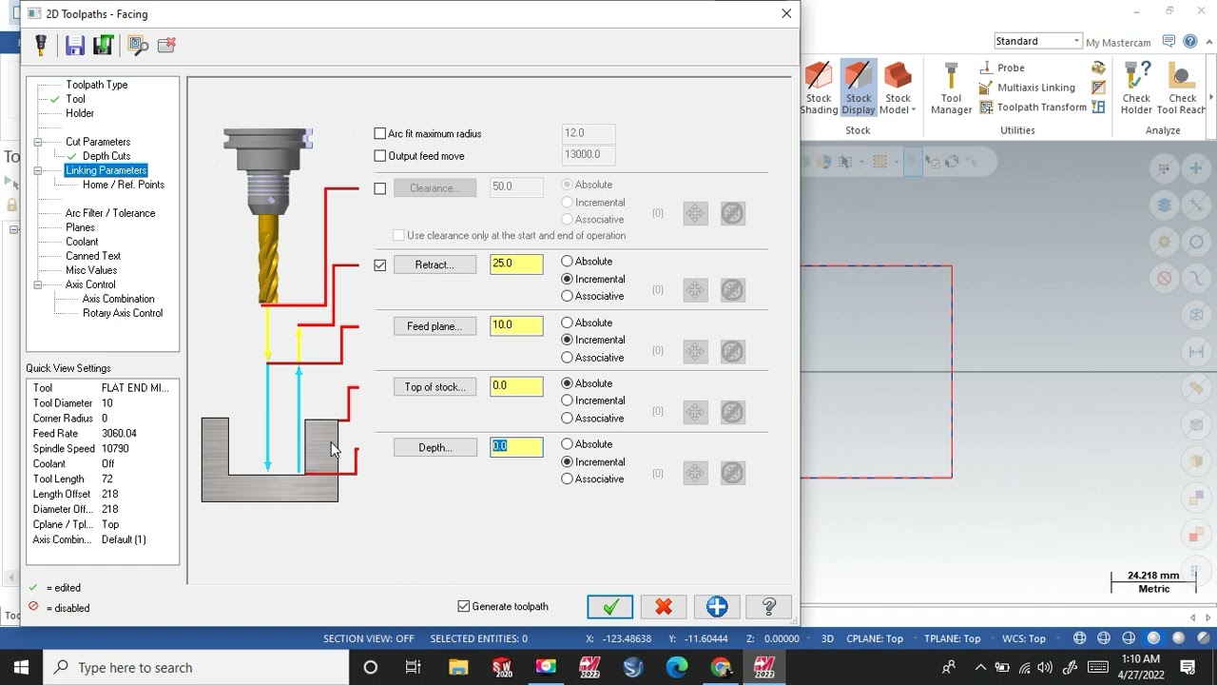
Task: Click the Top of stock circular icon
Action: coord(732,411)
